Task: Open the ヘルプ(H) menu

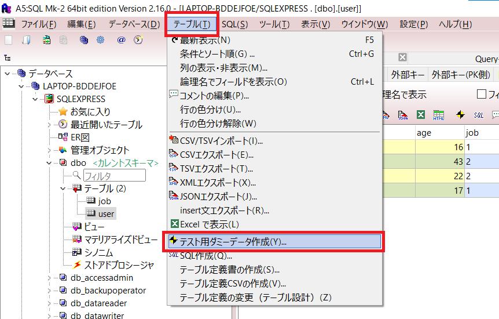Action: 456,24
